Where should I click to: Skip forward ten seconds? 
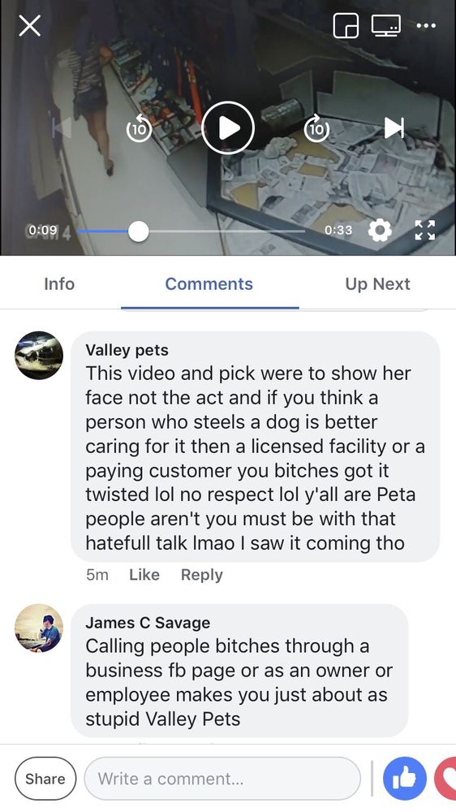point(316,128)
